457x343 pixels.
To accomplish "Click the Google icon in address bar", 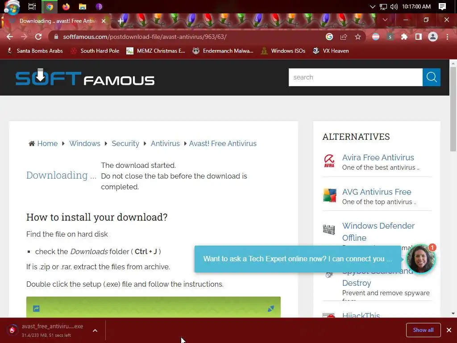I will tap(329, 37).
